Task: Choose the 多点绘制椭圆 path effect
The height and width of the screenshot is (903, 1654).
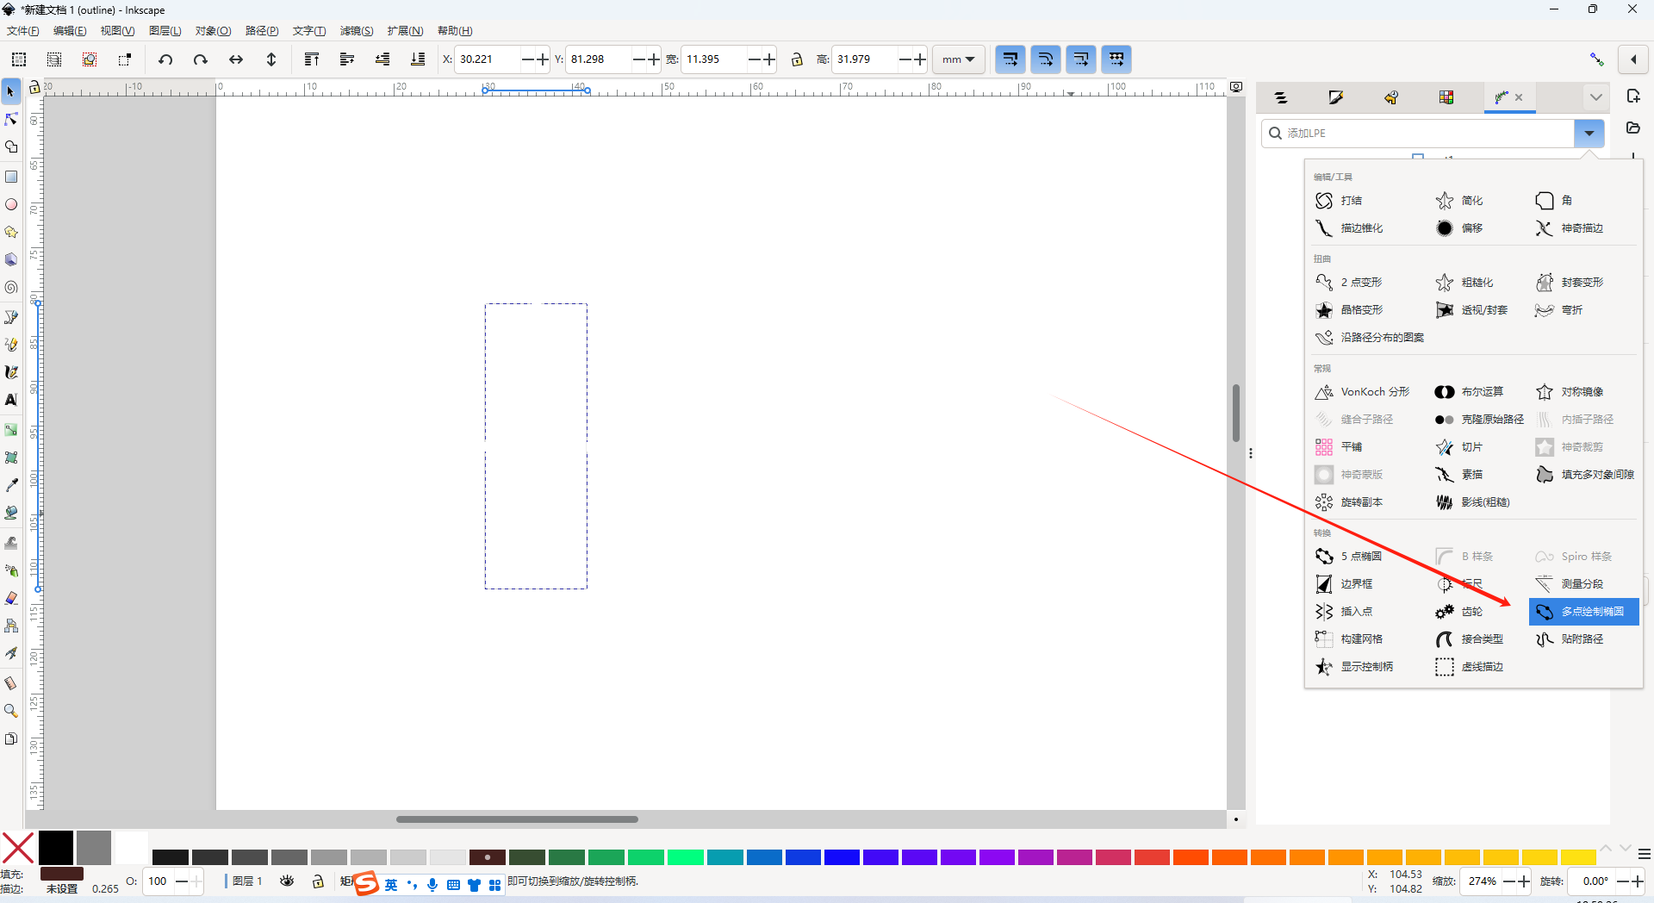Action: pyautogui.click(x=1583, y=612)
